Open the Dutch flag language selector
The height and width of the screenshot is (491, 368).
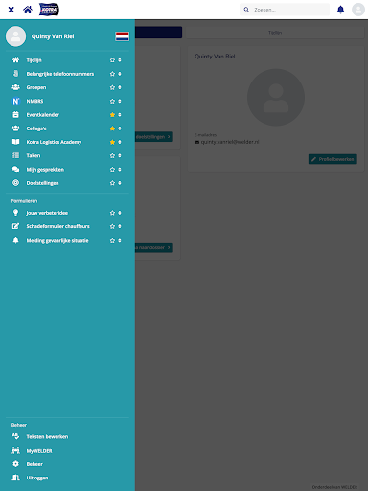coord(123,36)
